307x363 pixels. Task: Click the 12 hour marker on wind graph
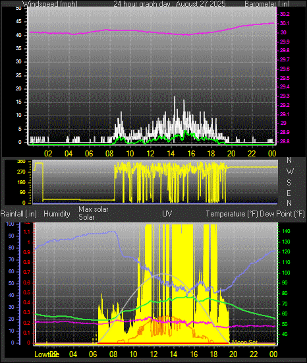pos(150,154)
